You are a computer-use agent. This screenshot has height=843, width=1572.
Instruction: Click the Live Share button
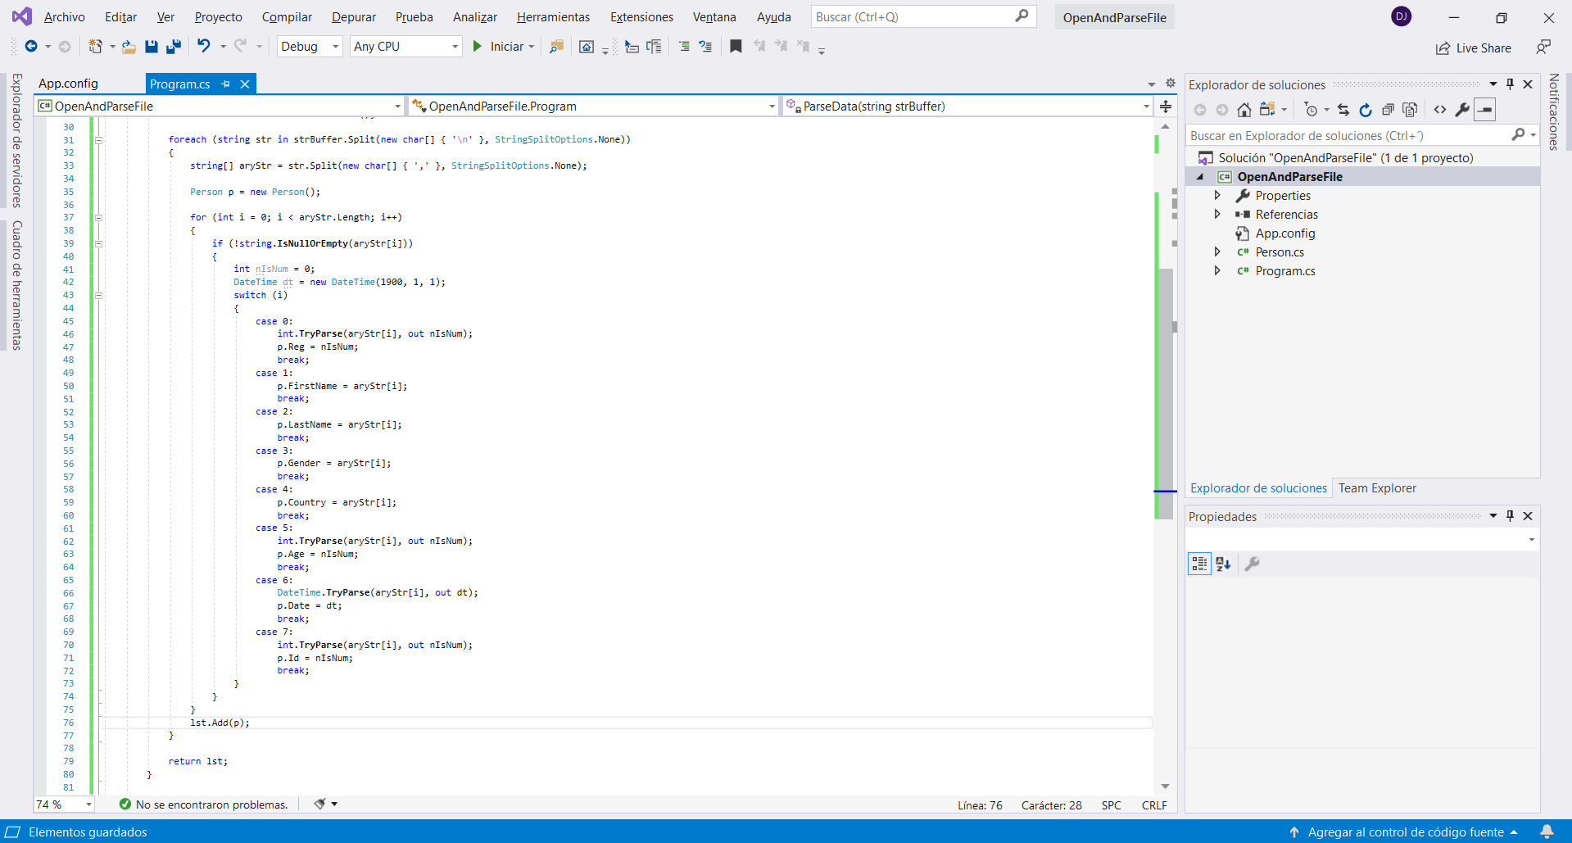tap(1474, 48)
